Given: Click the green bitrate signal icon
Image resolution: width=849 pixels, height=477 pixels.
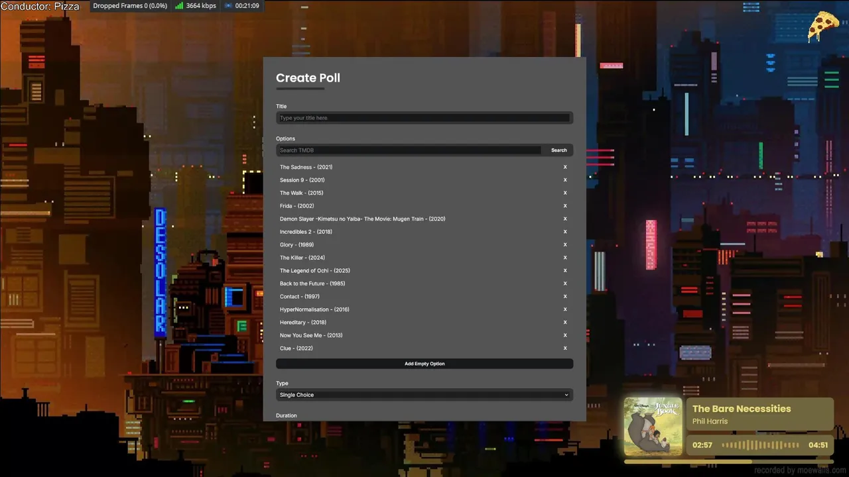Looking at the screenshot, I should pos(179,6).
